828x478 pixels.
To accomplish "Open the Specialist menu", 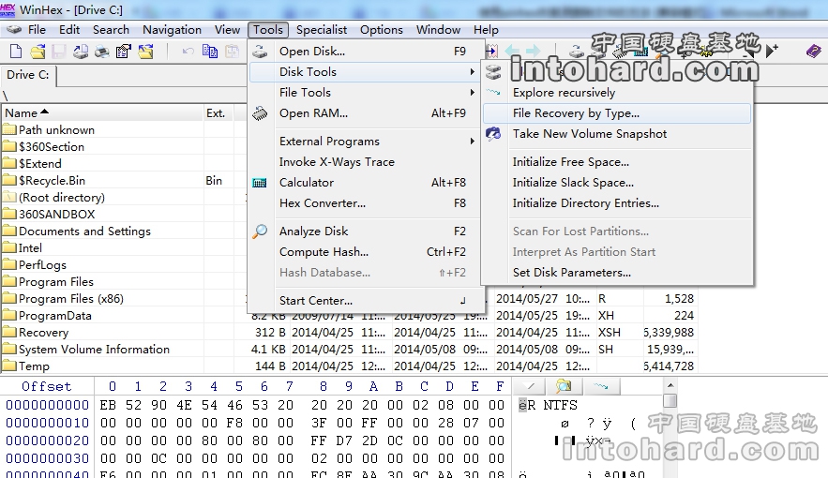I will pyautogui.click(x=322, y=30).
